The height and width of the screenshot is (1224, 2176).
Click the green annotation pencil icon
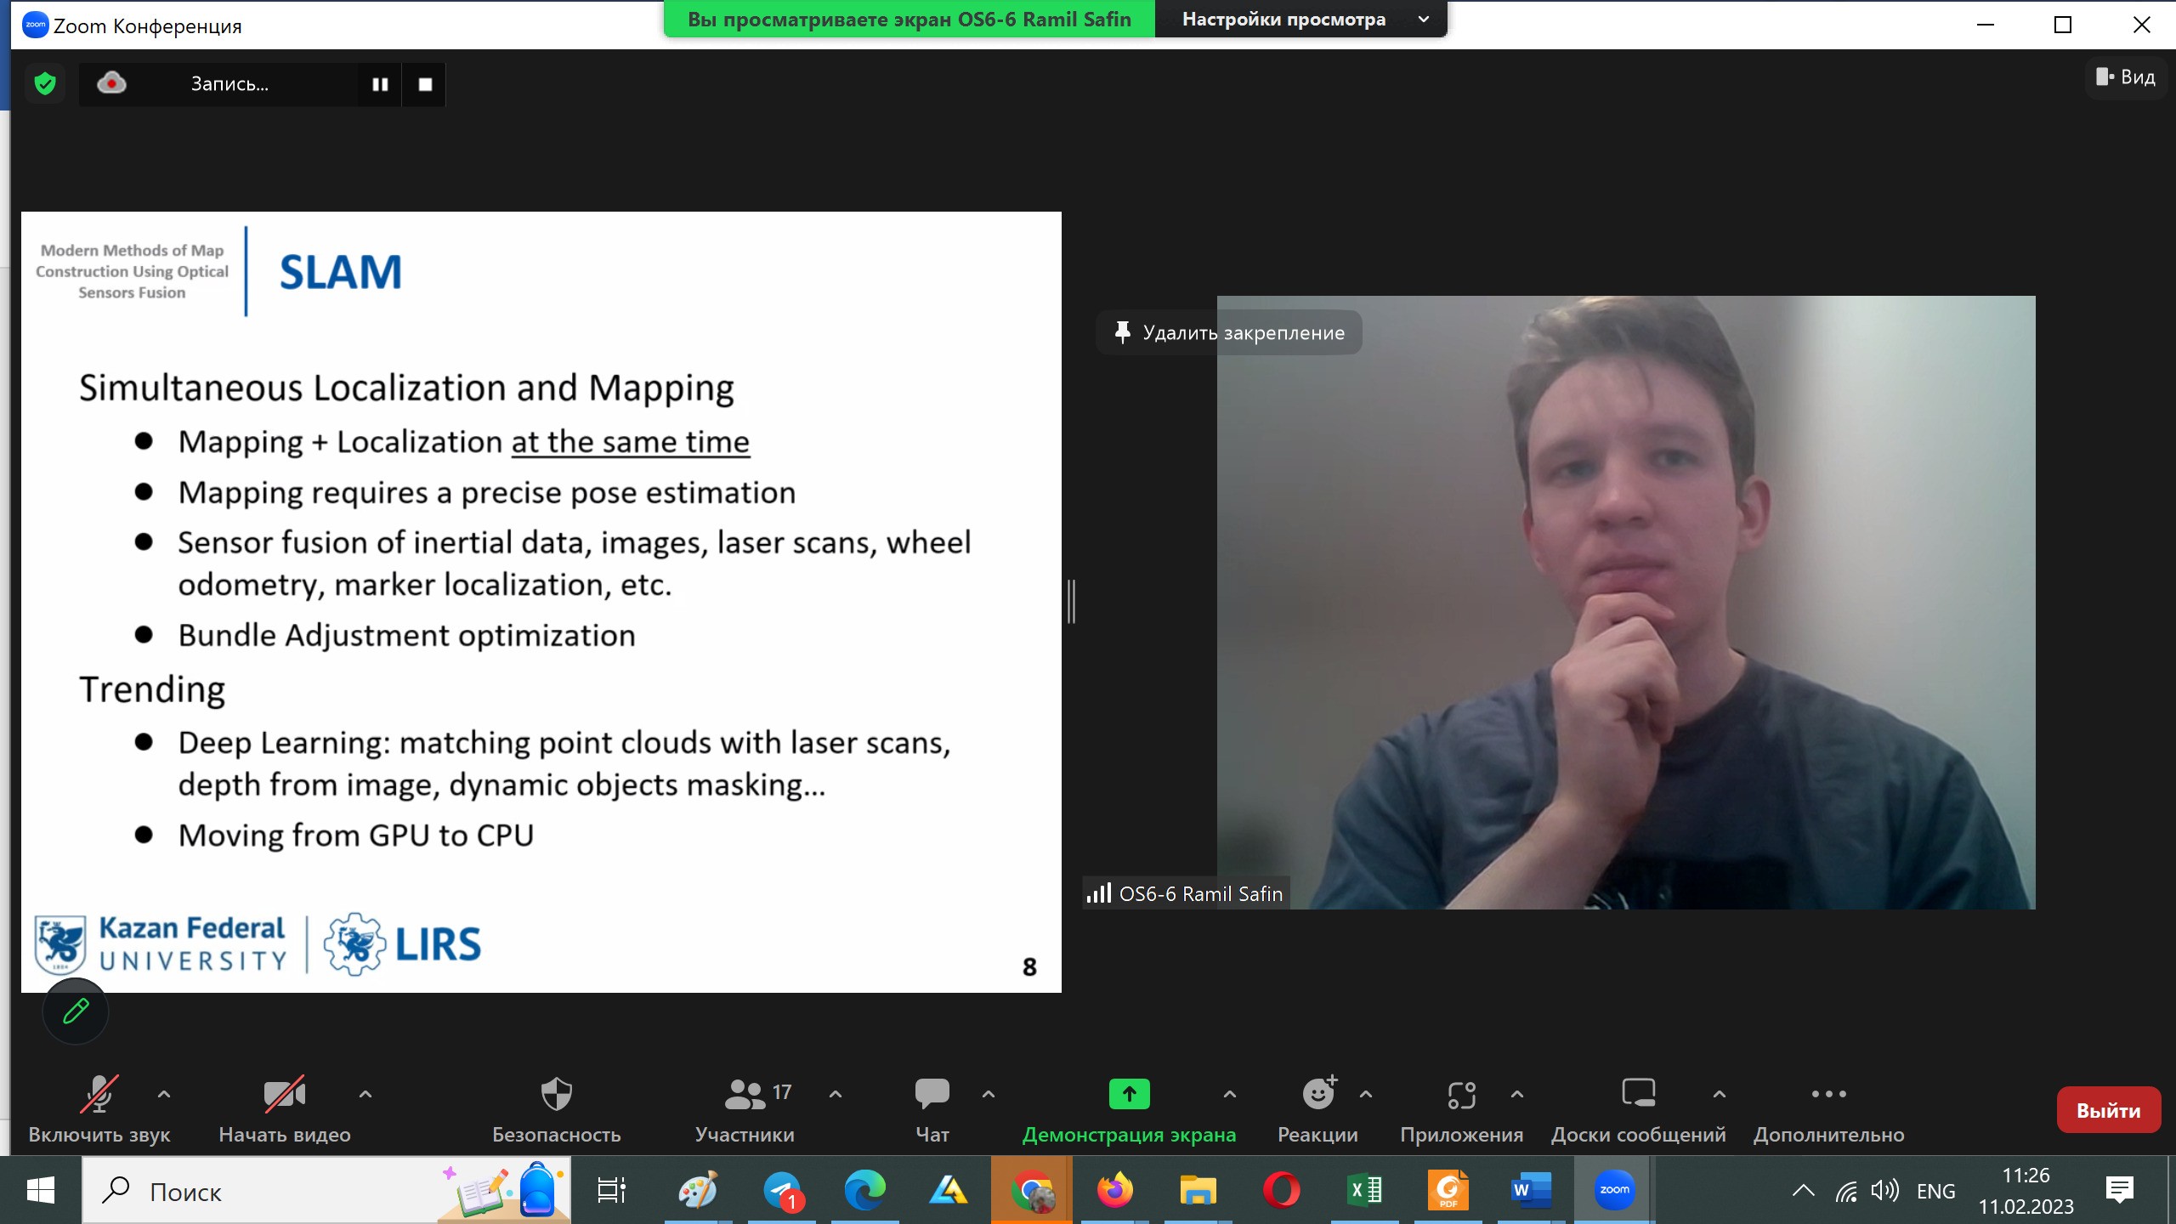(76, 1011)
